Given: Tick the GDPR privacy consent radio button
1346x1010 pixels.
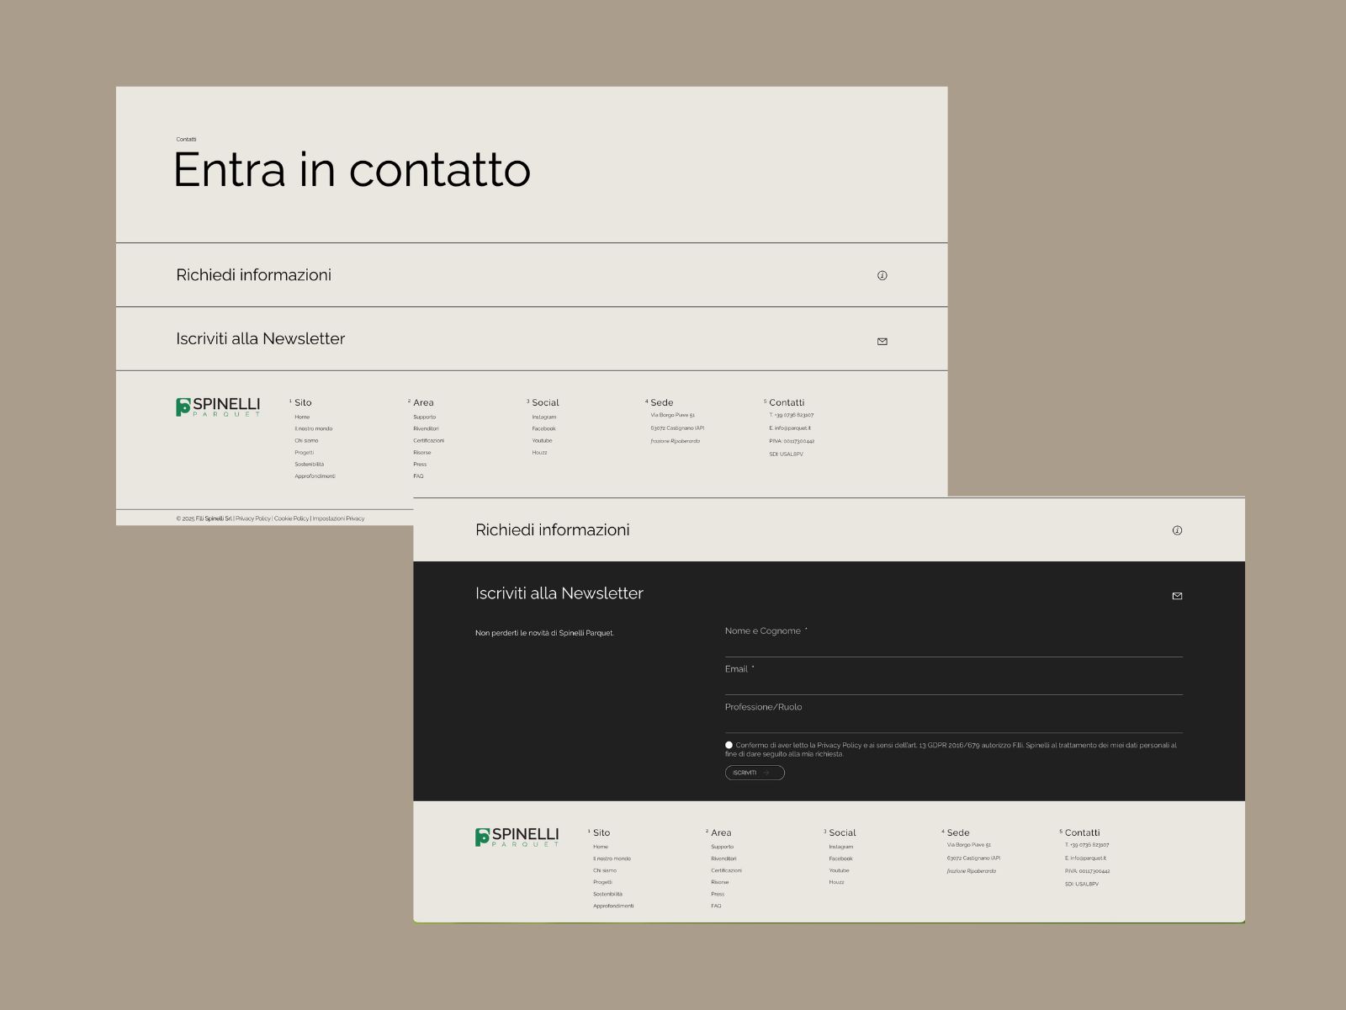Looking at the screenshot, I should tap(729, 745).
